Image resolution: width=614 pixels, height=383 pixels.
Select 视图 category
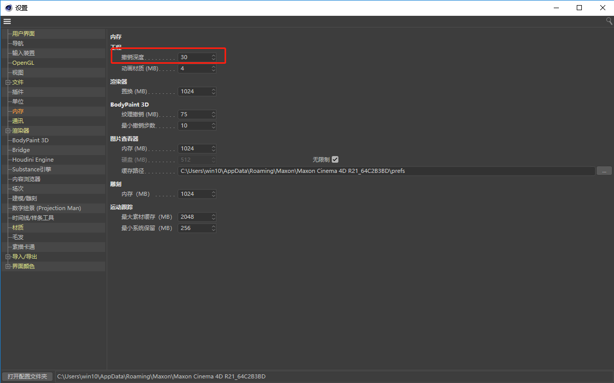tap(18, 72)
